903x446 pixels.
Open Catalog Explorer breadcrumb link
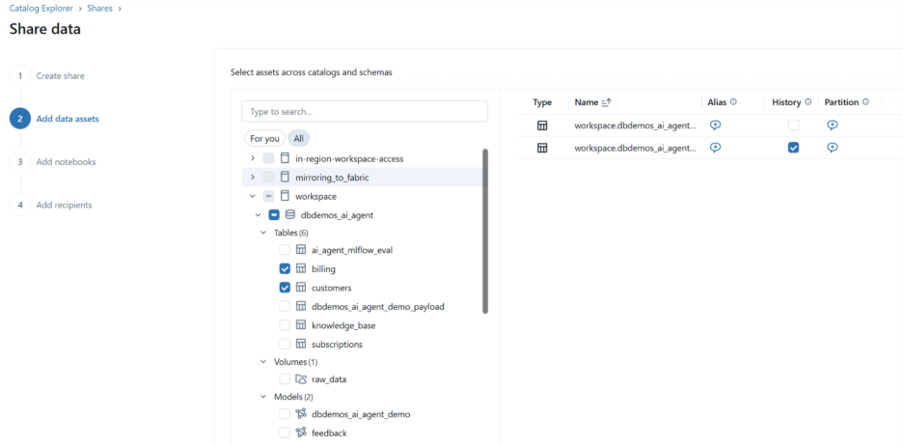coord(41,9)
